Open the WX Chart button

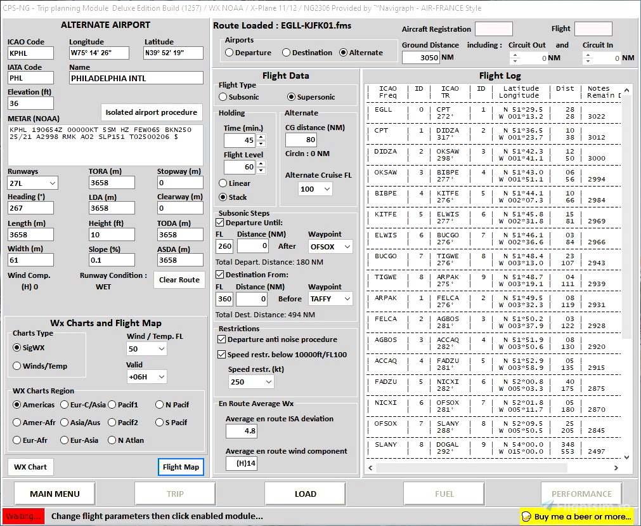(x=30, y=467)
